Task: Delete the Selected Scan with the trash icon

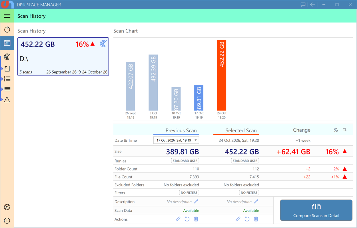Action: (256, 219)
